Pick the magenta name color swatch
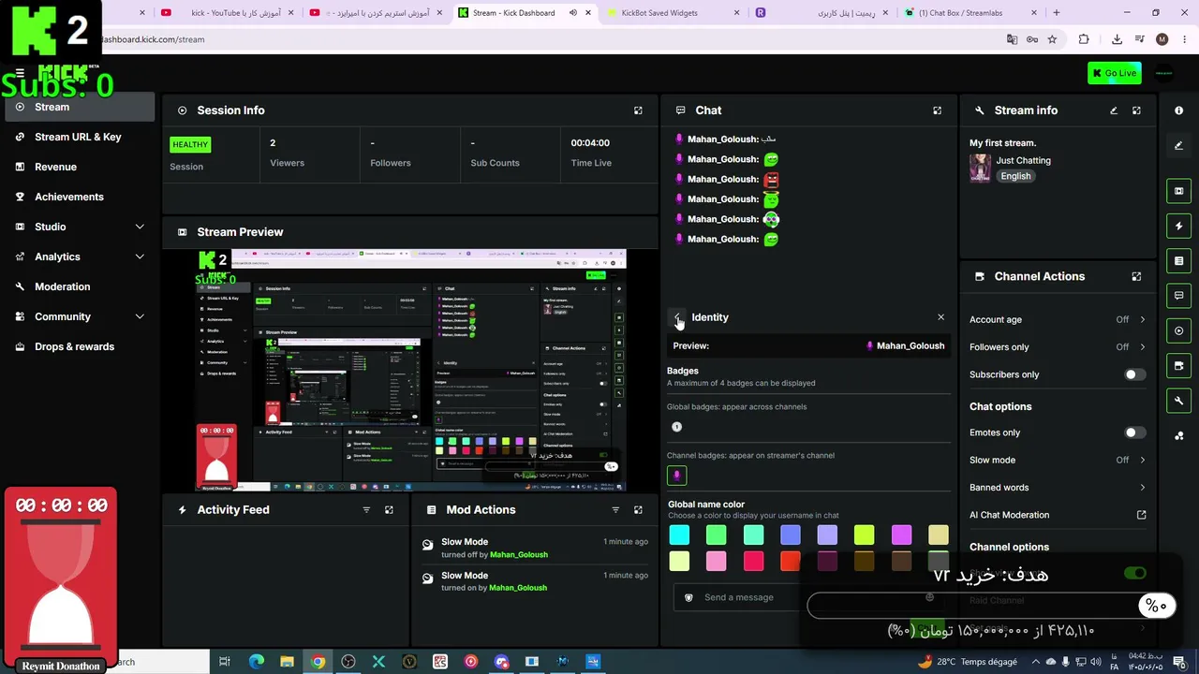This screenshot has height=674, width=1199. (901, 535)
